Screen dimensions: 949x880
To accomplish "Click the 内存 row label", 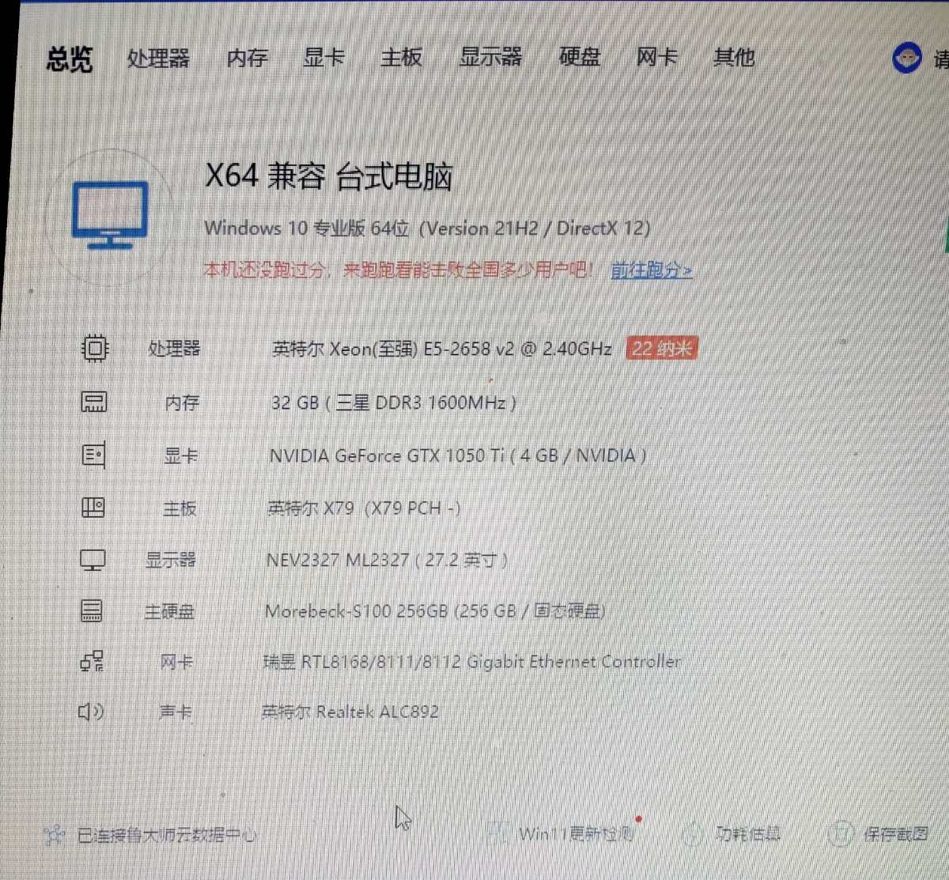I will coord(182,402).
